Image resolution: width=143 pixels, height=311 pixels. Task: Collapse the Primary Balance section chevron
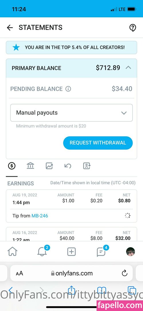(x=128, y=68)
